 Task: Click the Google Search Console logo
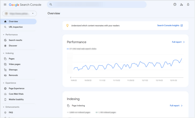click(x=25, y=5)
